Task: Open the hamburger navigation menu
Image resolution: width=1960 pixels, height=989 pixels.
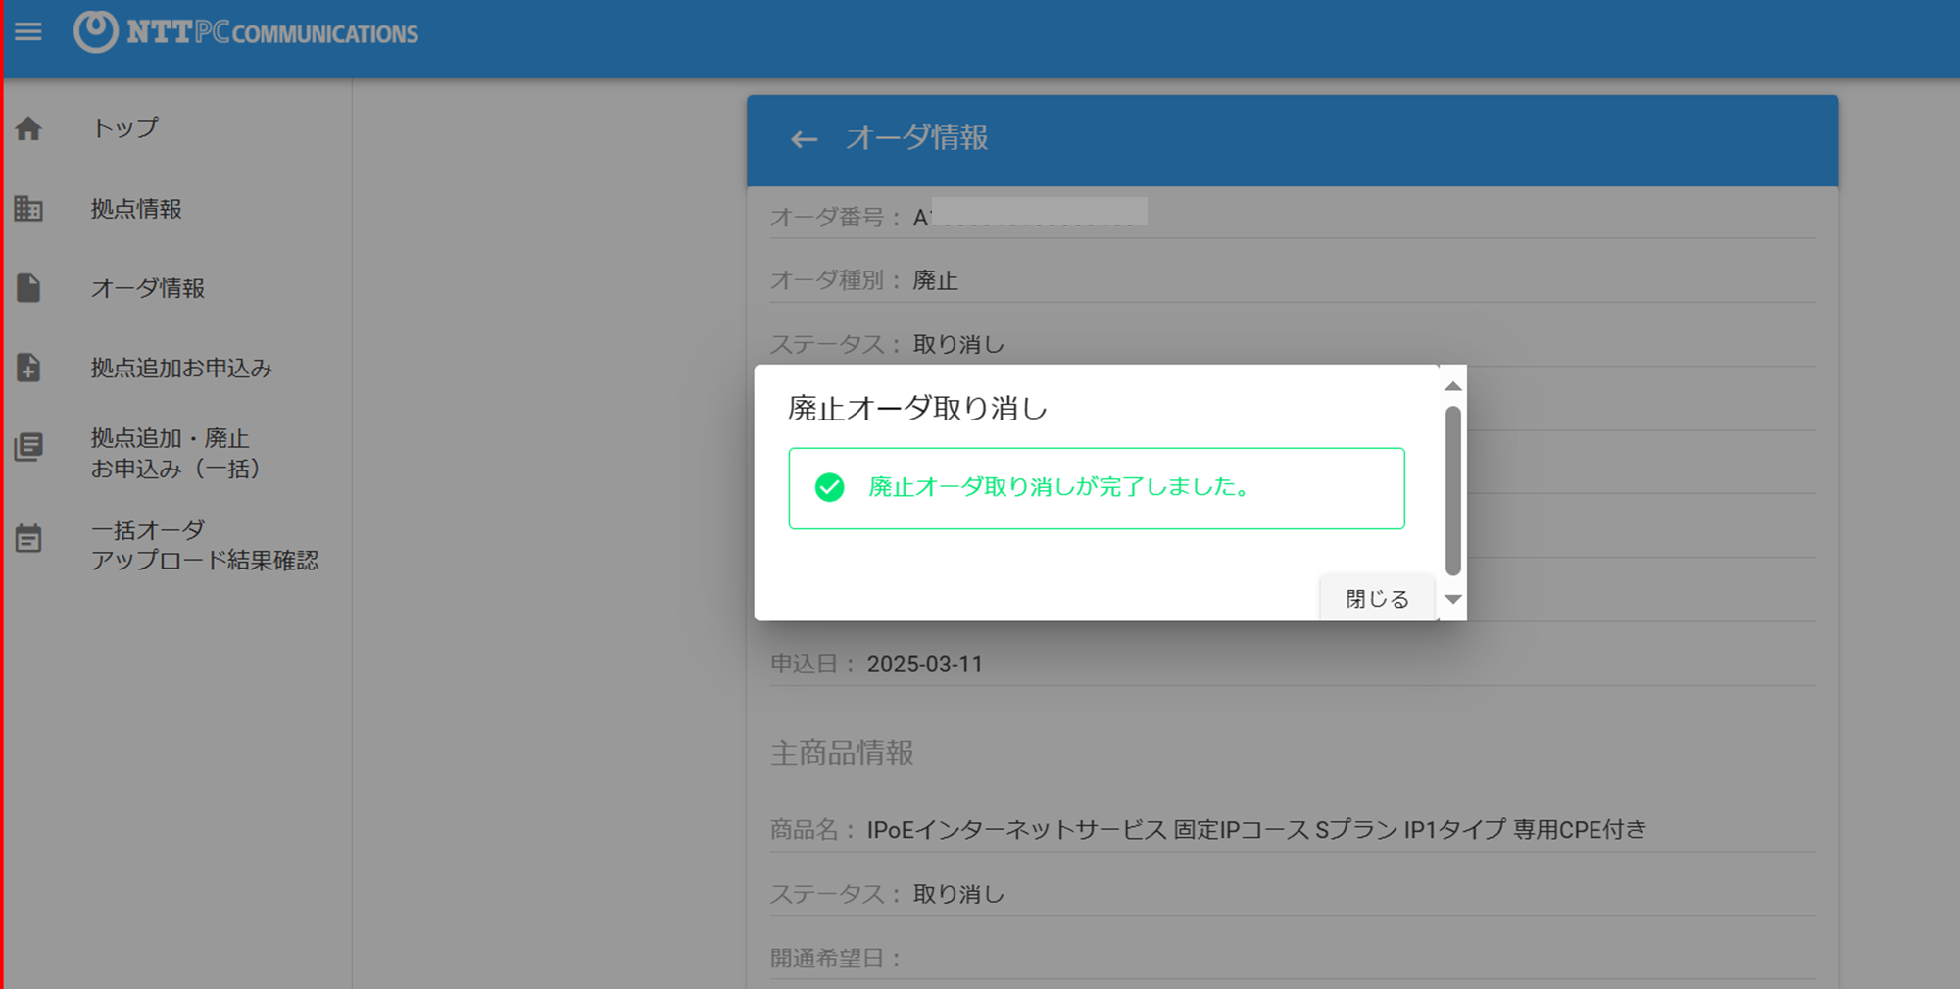Action: click(28, 32)
